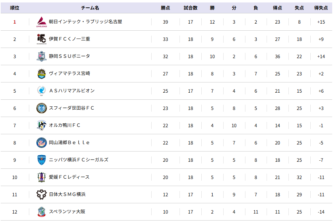Click the ASハリマアルビオン logo
This screenshot has height=222, width=335.
[42, 91]
